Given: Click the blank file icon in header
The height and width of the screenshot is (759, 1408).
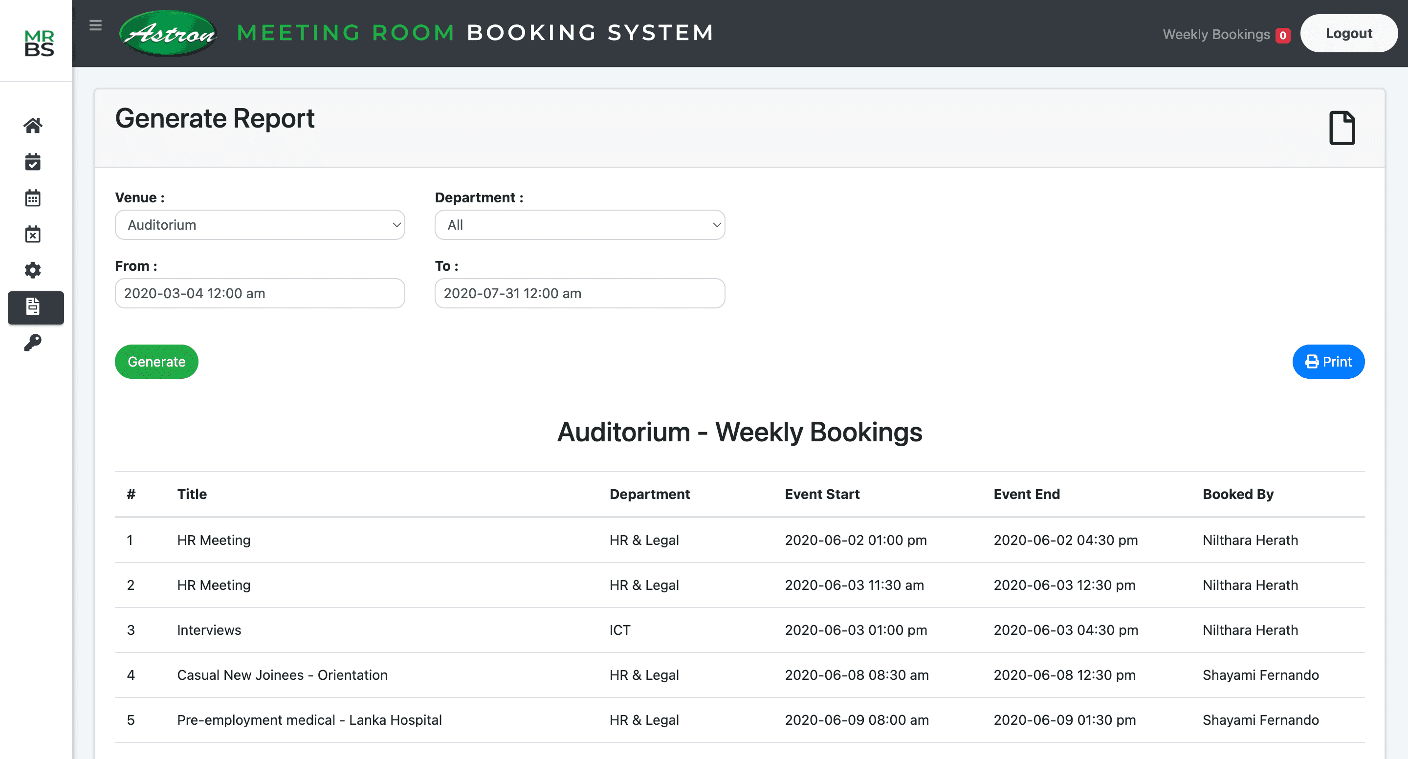Looking at the screenshot, I should point(1342,128).
